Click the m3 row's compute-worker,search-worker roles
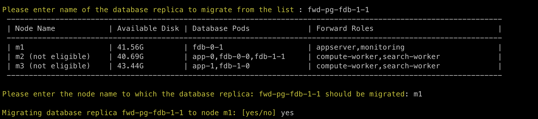The width and height of the screenshot is (538, 119). point(378,66)
